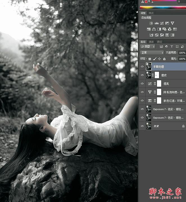186x202 pixels.
Task: Add a Hue/Saturation adjustment layer
Action: tap(149, 29)
